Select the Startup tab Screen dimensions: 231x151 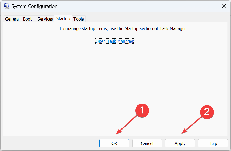pos(63,19)
